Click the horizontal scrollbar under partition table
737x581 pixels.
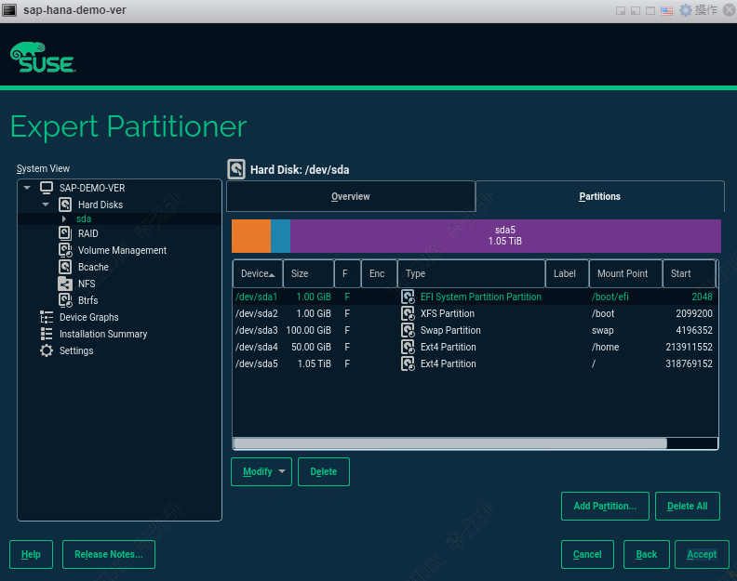tap(449, 442)
